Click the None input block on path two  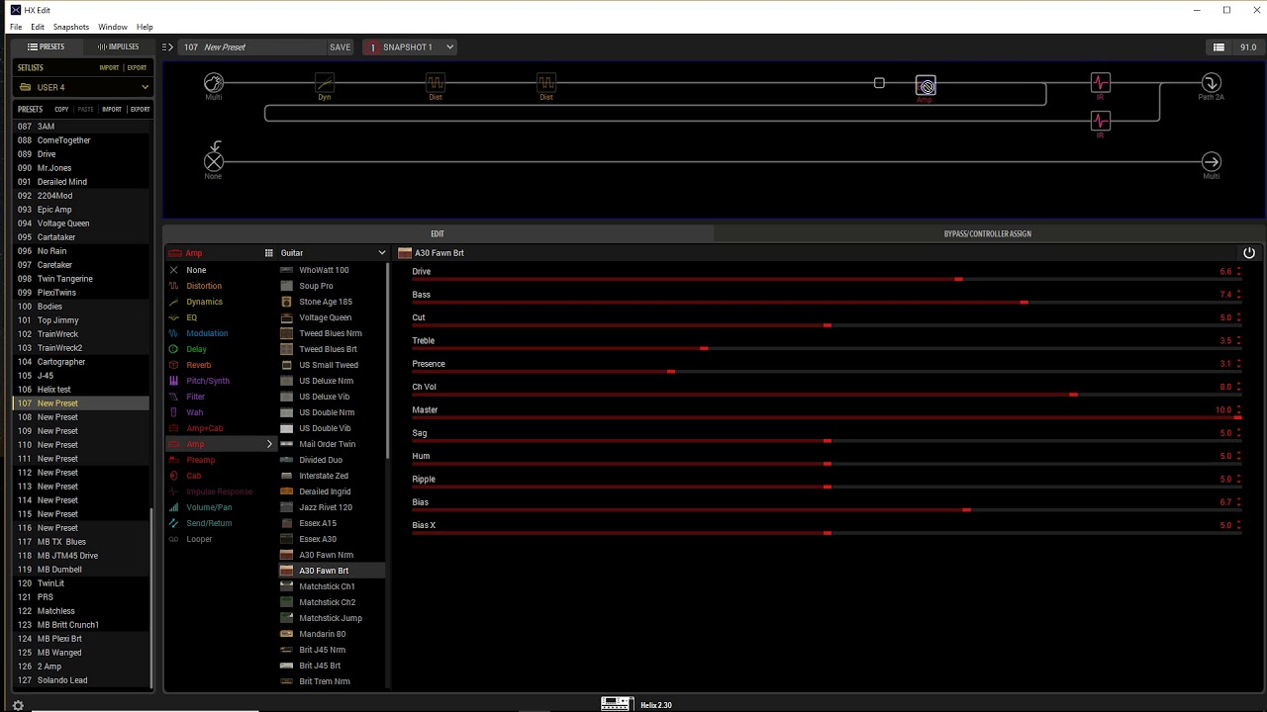(214, 161)
